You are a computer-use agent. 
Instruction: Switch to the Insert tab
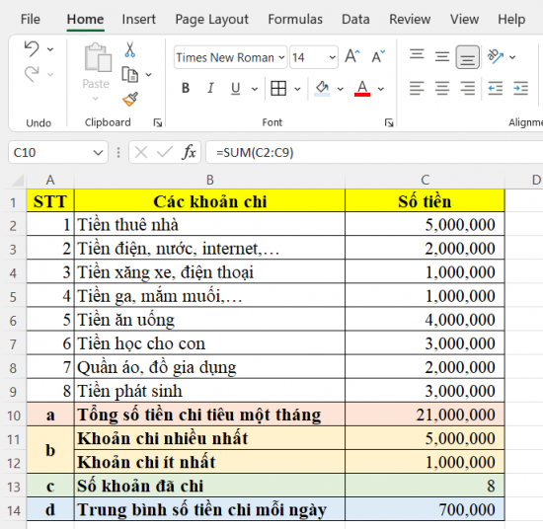[x=139, y=19]
